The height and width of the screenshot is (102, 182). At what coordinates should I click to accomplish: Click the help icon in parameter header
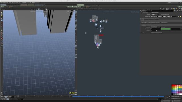click(181, 11)
